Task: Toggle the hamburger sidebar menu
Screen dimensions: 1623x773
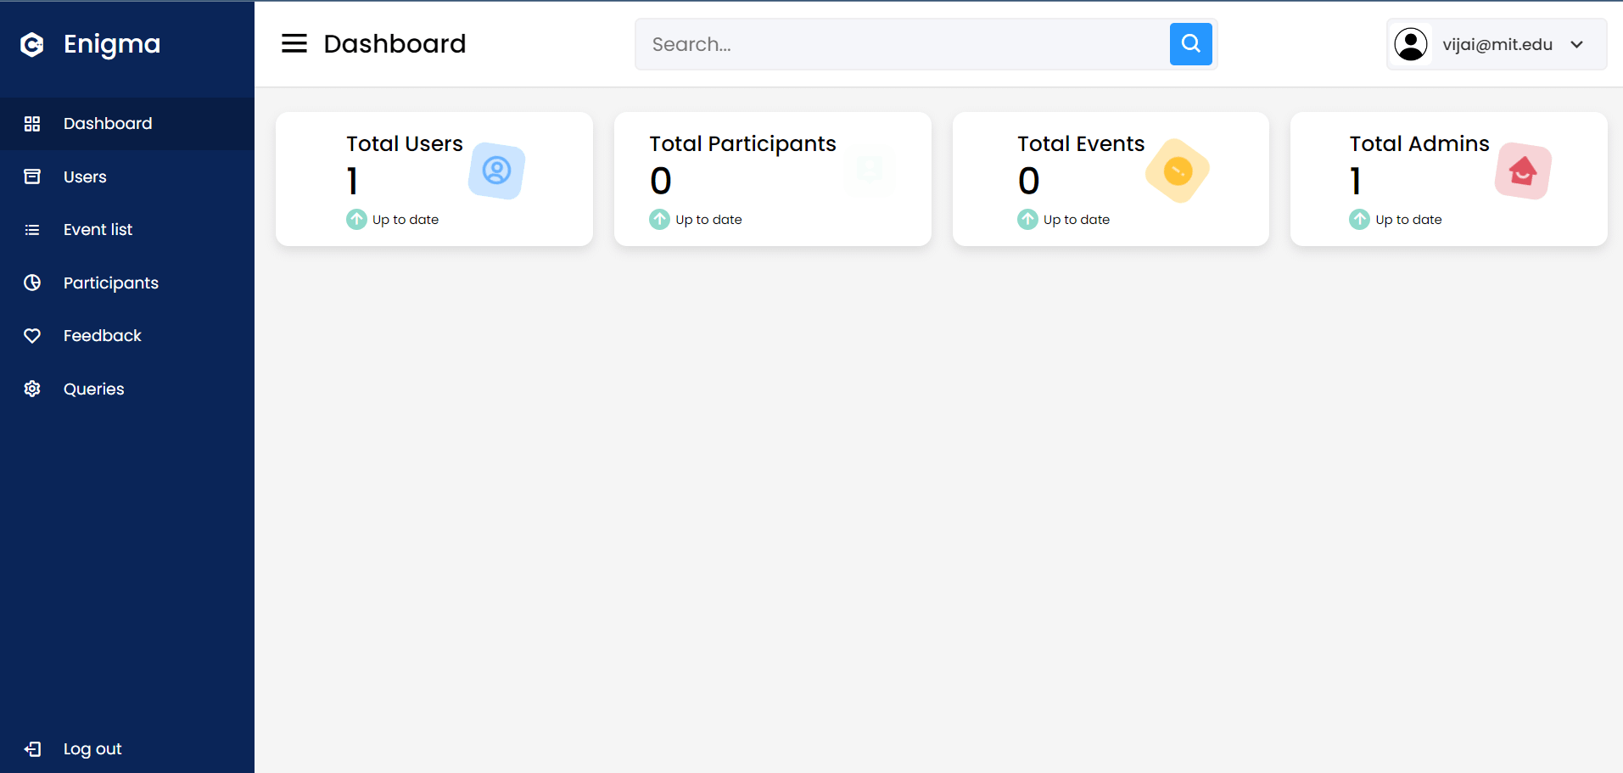Action: 294,44
